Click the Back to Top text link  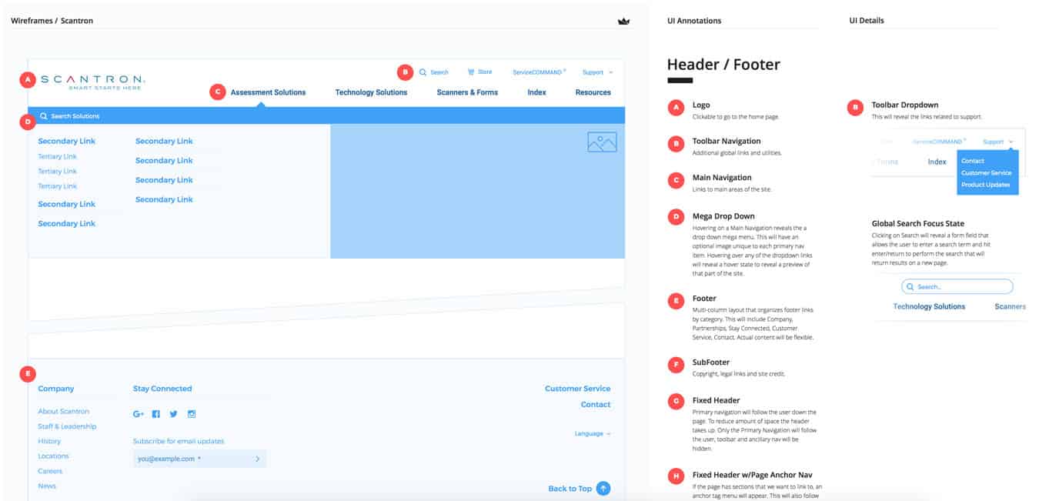pos(570,489)
